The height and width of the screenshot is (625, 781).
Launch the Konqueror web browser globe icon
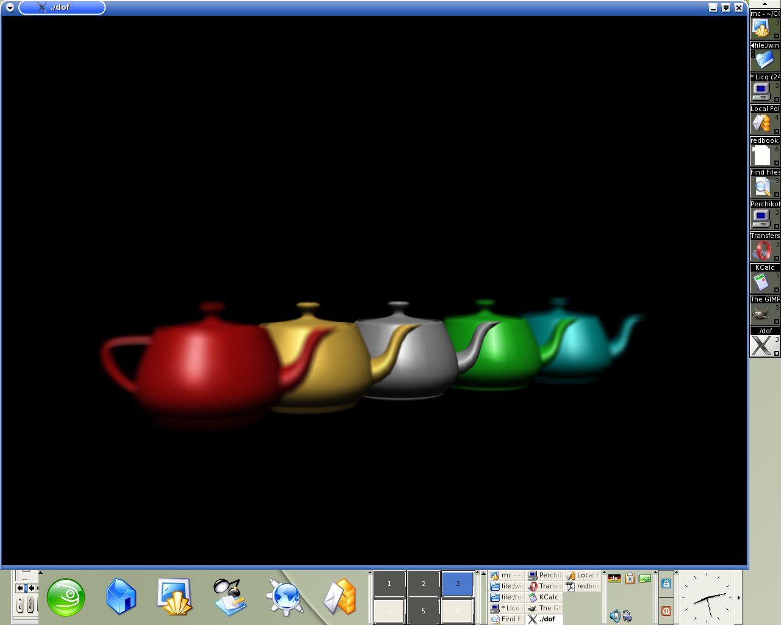coord(285,596)
